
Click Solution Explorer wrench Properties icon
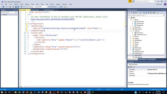tap(154, 13)
